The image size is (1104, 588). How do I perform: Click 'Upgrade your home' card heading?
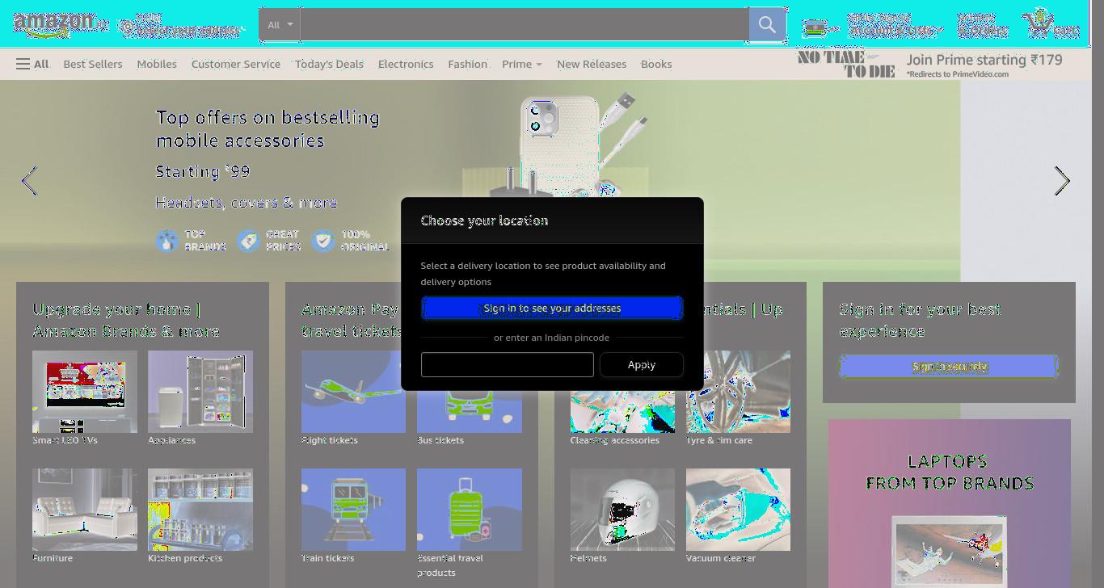pos(126,320)
